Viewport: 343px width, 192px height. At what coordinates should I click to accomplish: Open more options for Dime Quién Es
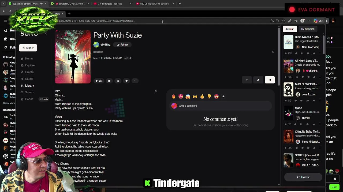point(320,53)
